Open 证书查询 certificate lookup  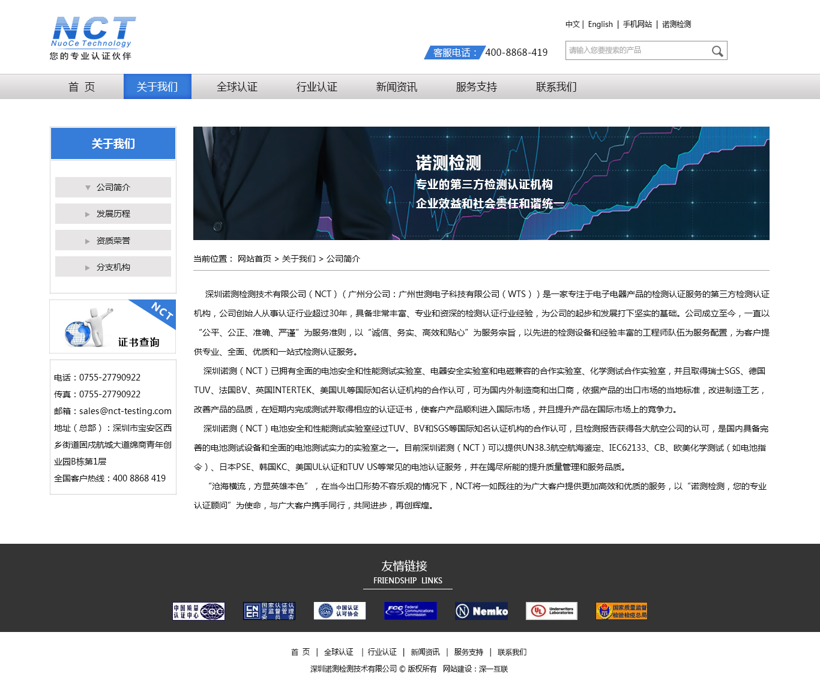pyautogui.click(x=112, y=326)
